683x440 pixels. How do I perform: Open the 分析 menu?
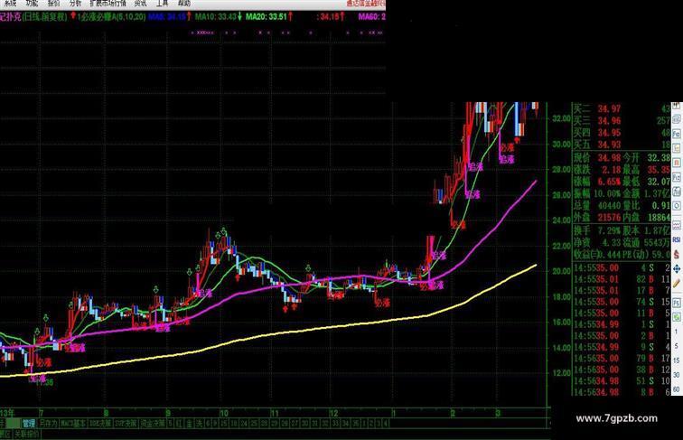tap(75, 3)
